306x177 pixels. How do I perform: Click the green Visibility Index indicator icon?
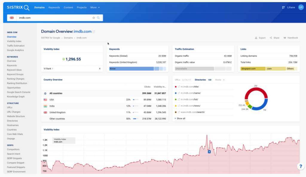(x=63, y=59)
